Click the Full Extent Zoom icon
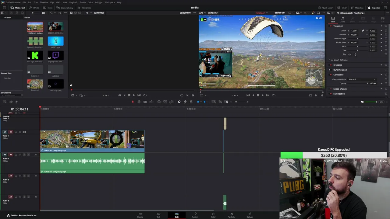 point(214,102)
